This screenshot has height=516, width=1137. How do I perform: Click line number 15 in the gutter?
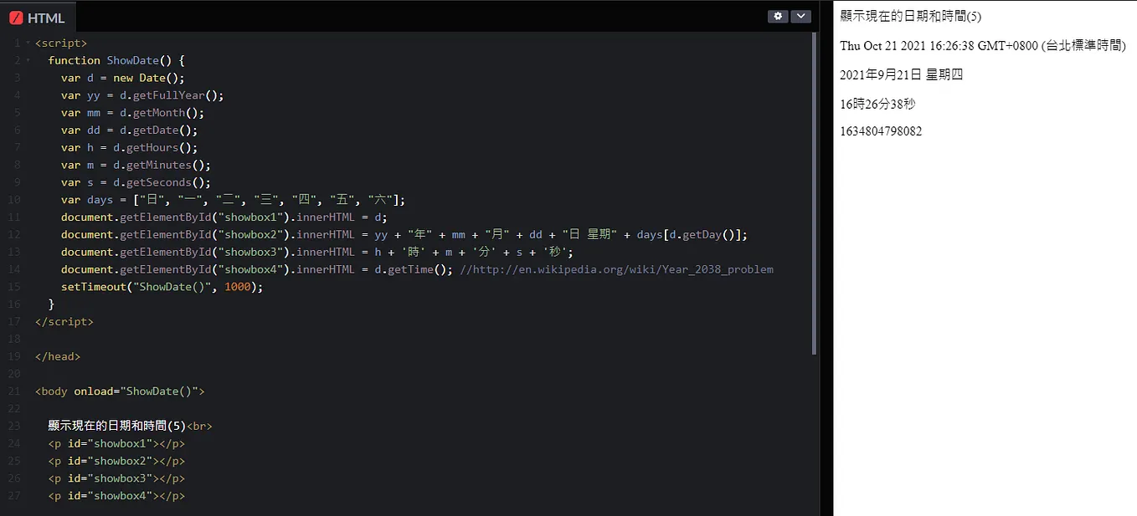click(x=14, y=287)
